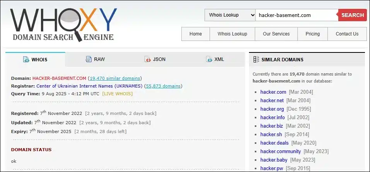Go to the Pricing page

tap(313, 34)
